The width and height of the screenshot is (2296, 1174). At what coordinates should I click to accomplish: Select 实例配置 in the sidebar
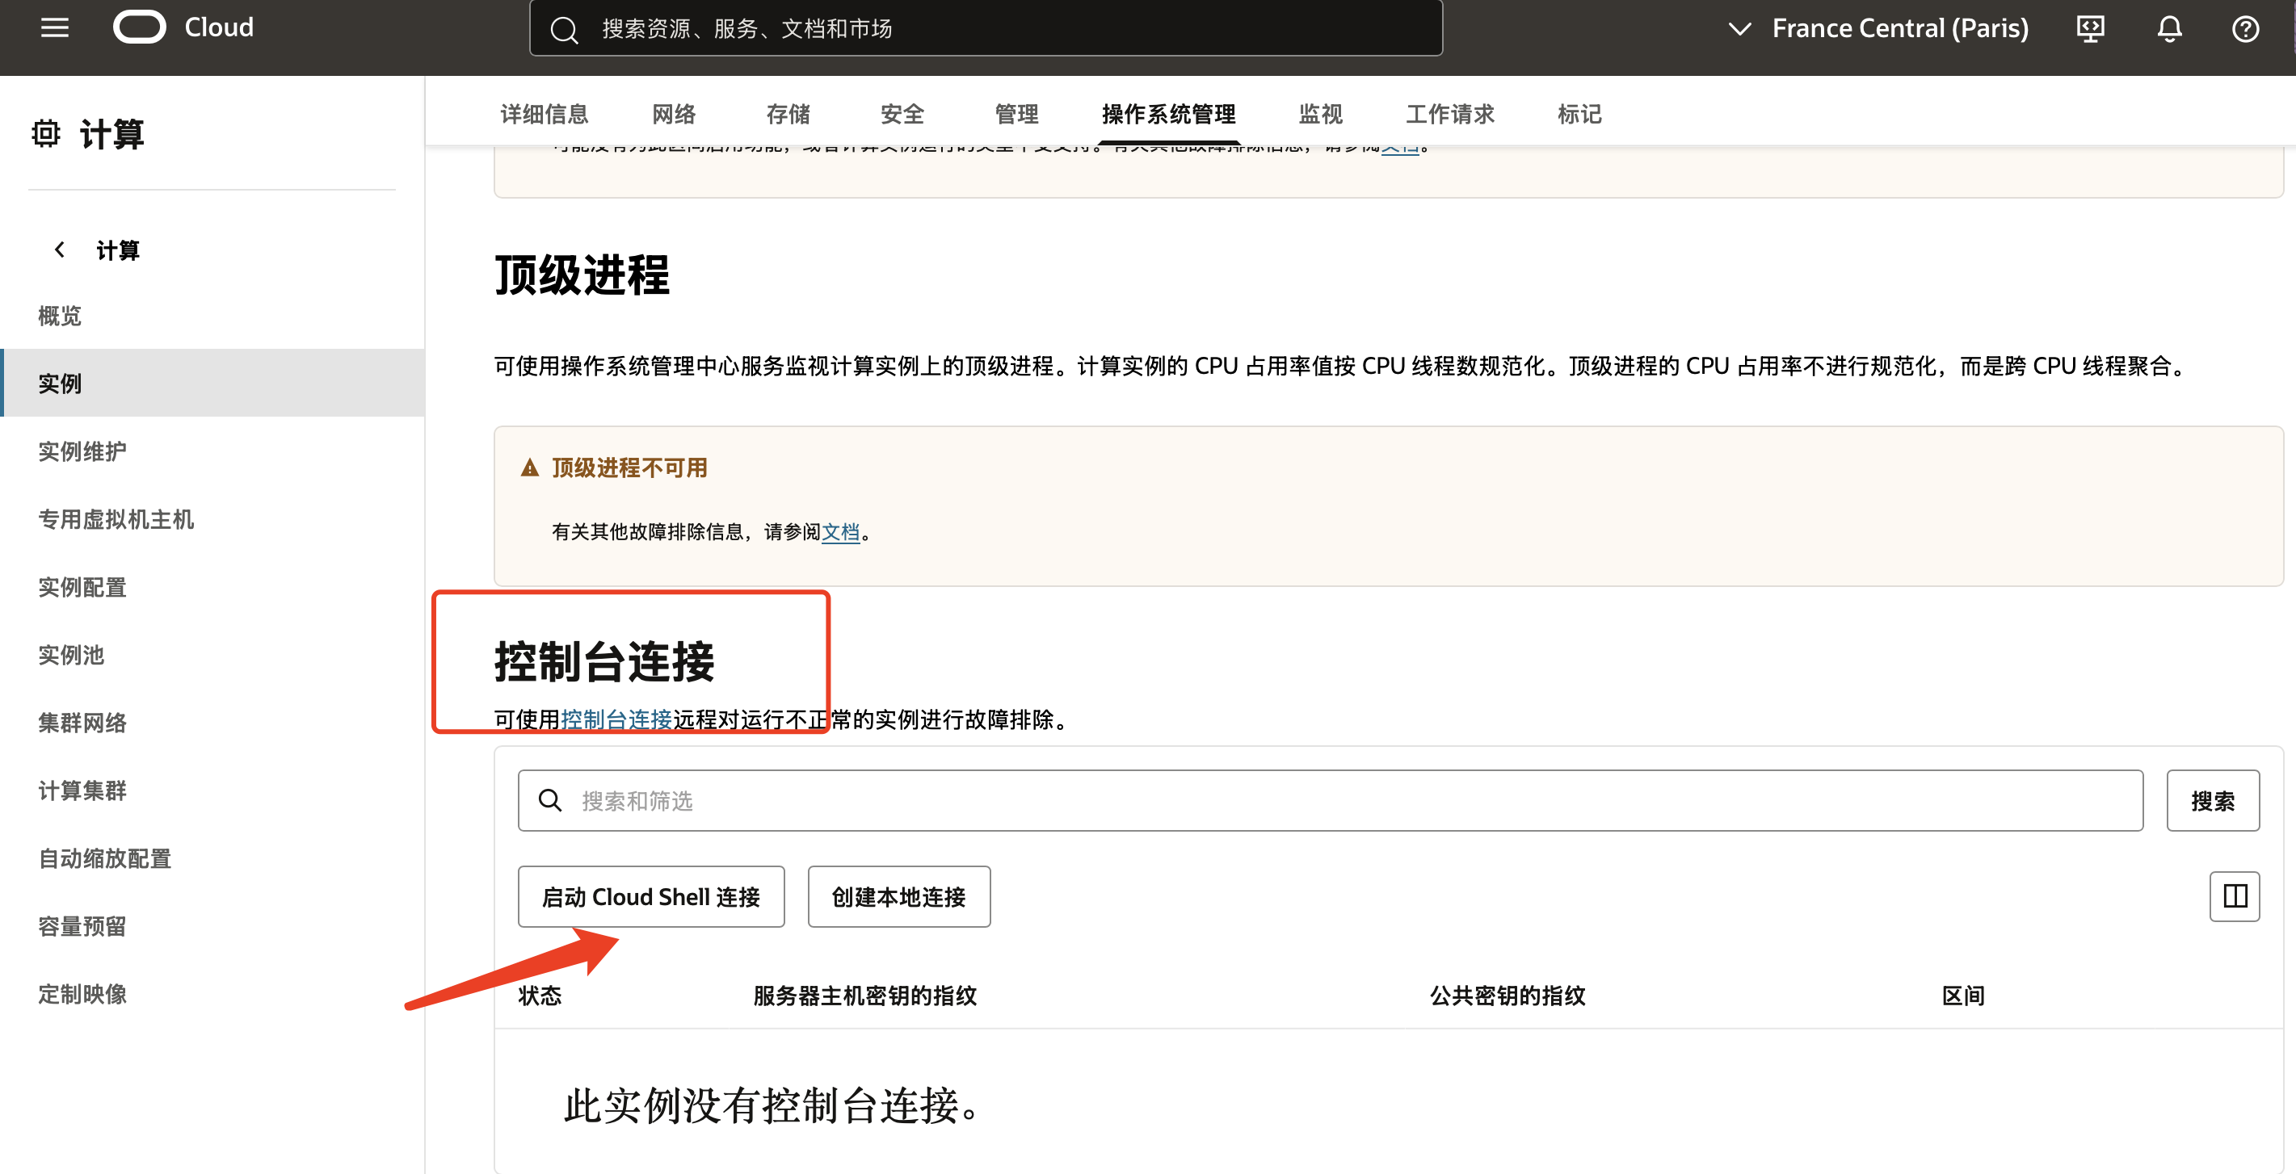[82, 587]
